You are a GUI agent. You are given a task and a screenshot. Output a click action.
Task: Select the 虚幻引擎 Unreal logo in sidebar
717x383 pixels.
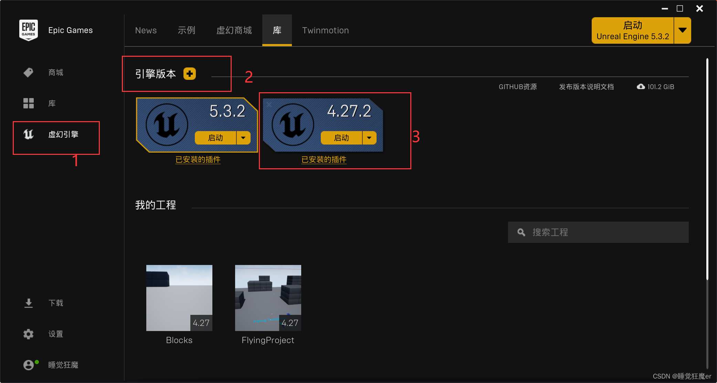click(x=28, y=134)
